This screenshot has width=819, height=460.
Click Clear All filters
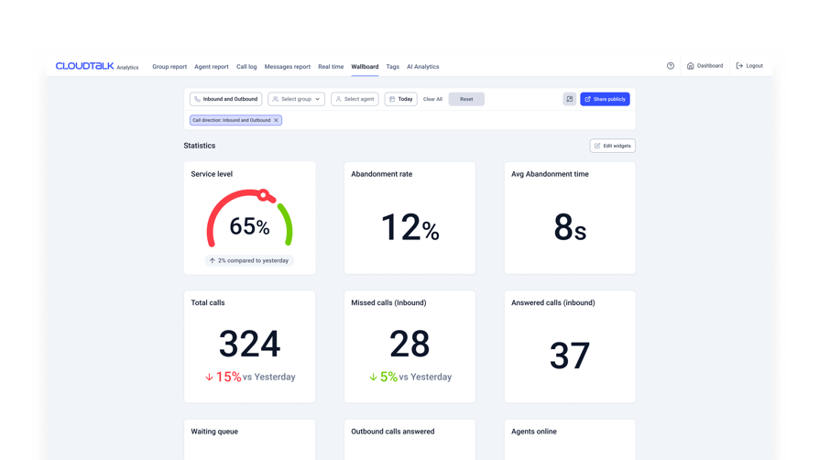pos(432,99)
